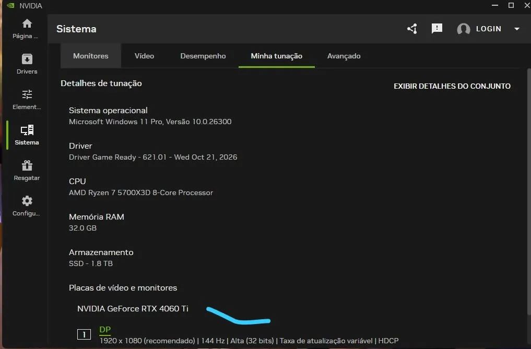The width and height of the screenshot is (531, 349).
Task: Click the 32.0 GB memory value
Action: tap(82, 228)
